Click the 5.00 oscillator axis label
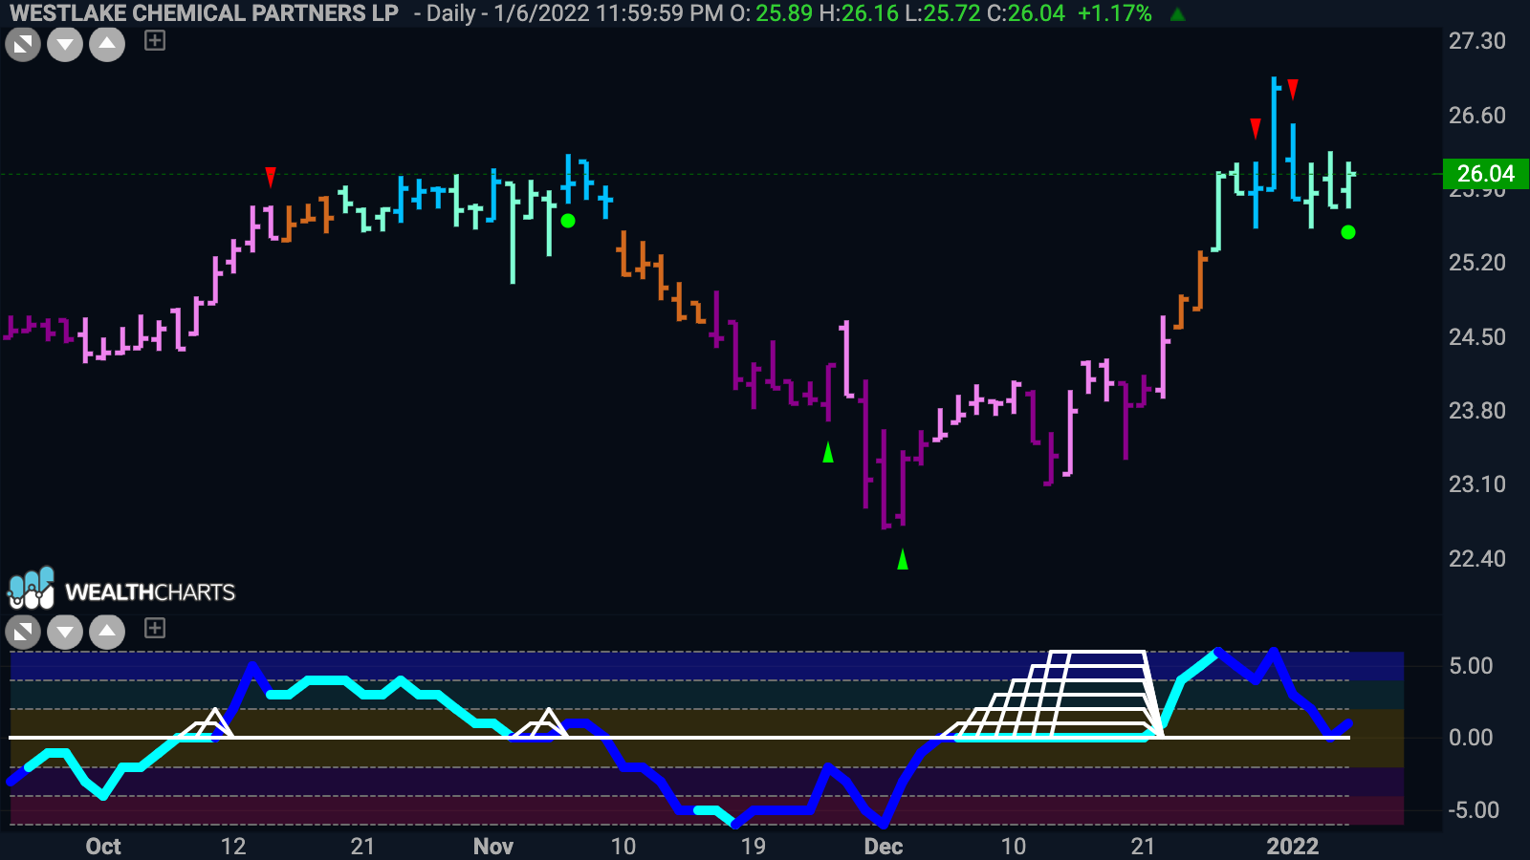 (x=1471, y=666)
